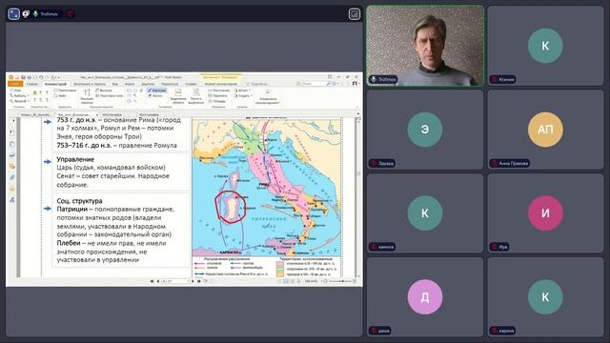Select the Ластик eraser tool

155,95
